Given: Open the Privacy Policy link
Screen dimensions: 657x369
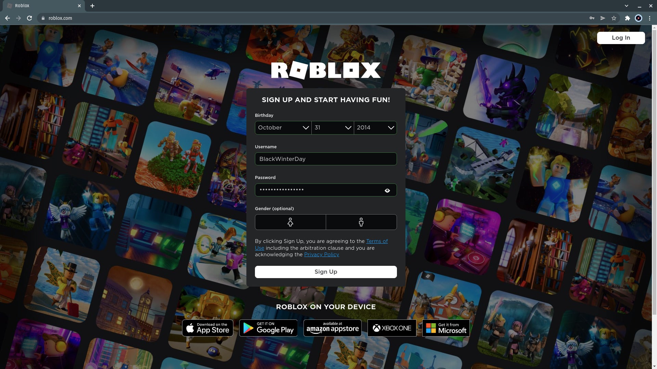Looking at the screenshot, I should (x=321, y=255).
